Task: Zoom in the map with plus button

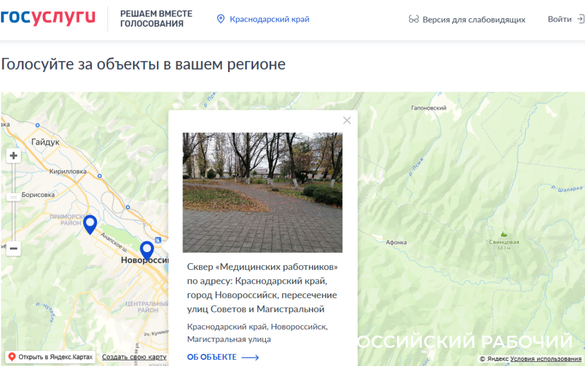Action: point(14,156)
